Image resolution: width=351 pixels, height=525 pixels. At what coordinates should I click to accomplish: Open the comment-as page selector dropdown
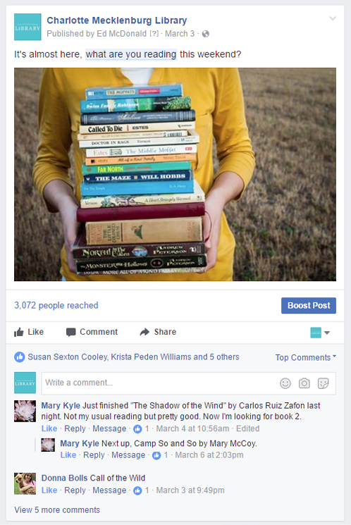click(320, 333)
